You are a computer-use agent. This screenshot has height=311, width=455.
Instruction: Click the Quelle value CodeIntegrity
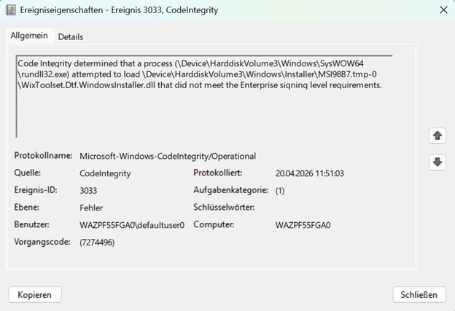pyautogui.click(x=105, y=173)
